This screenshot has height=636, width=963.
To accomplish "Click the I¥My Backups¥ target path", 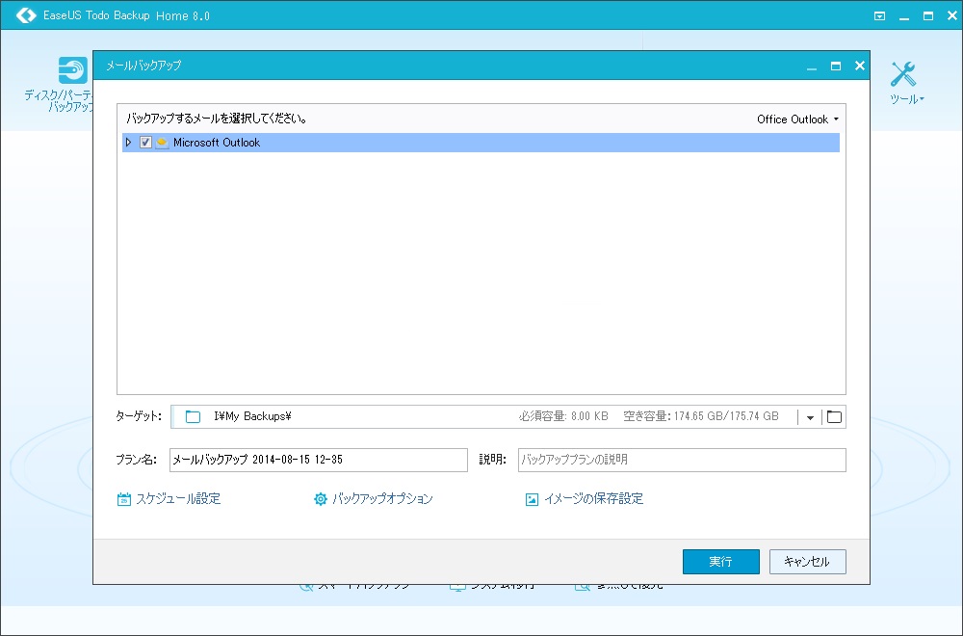I will click(252, 416).
